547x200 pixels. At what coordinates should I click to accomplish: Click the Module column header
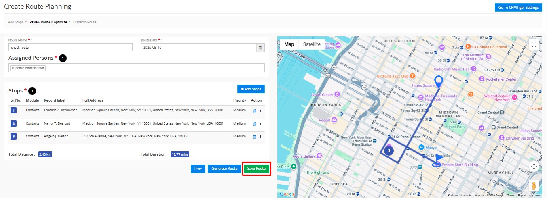coord(32,100)
